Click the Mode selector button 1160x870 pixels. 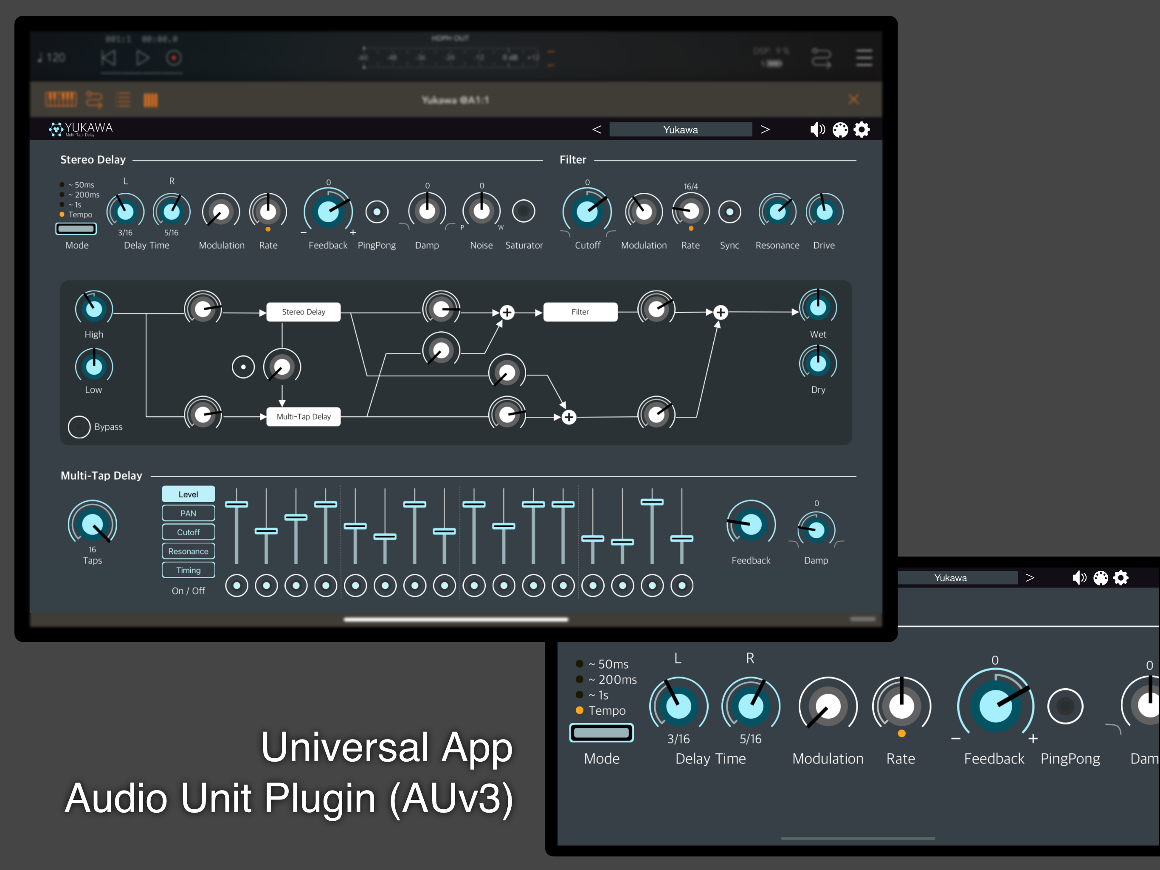[x=76, y=229]
